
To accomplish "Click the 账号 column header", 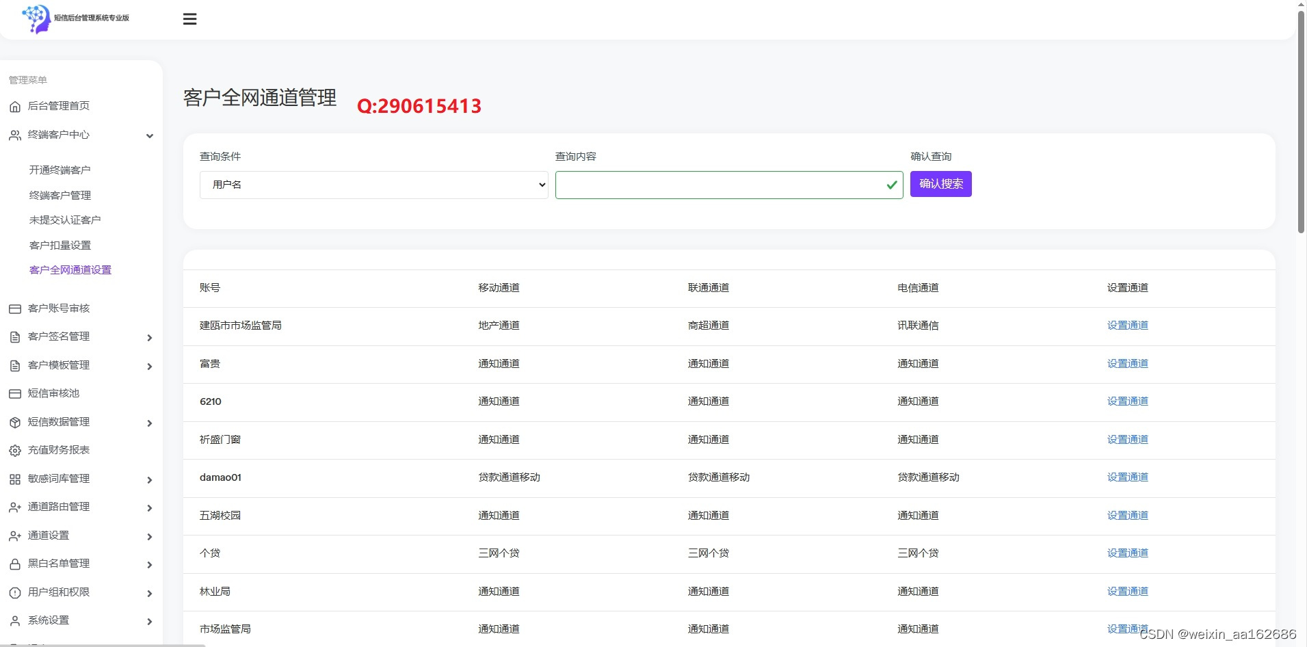I will (210, 288).
